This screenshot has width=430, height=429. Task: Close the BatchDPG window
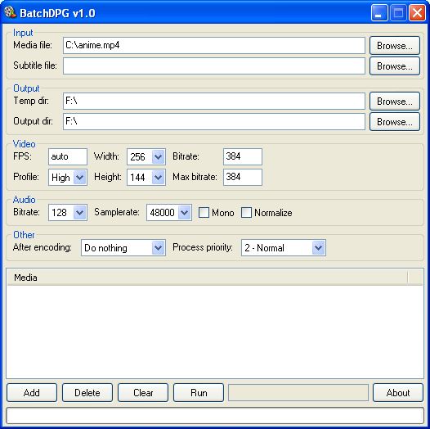point(417,13)
